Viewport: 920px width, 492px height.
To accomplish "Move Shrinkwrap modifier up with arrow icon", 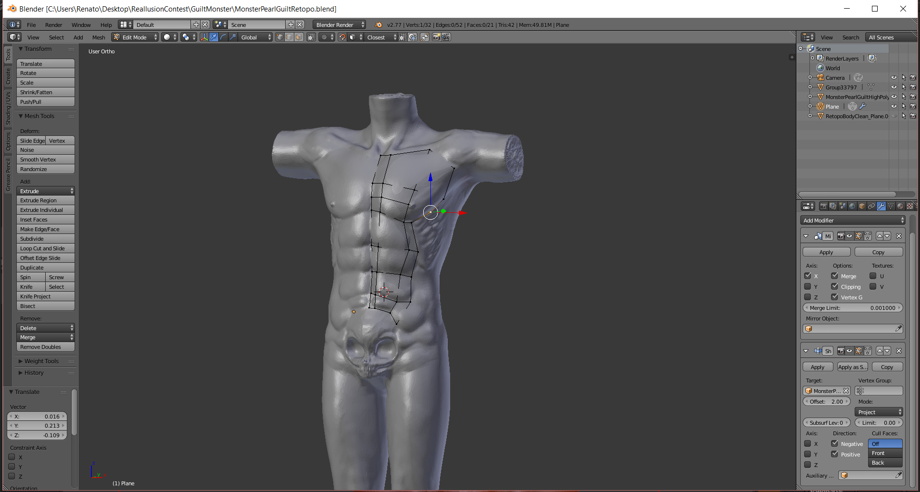I will (x=880, y=351).
